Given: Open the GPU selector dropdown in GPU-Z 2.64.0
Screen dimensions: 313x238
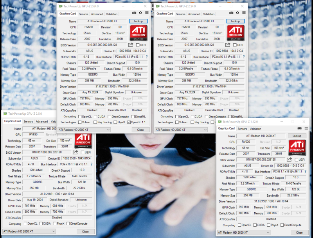Looking at the screenshot, I should click(84, 130).
